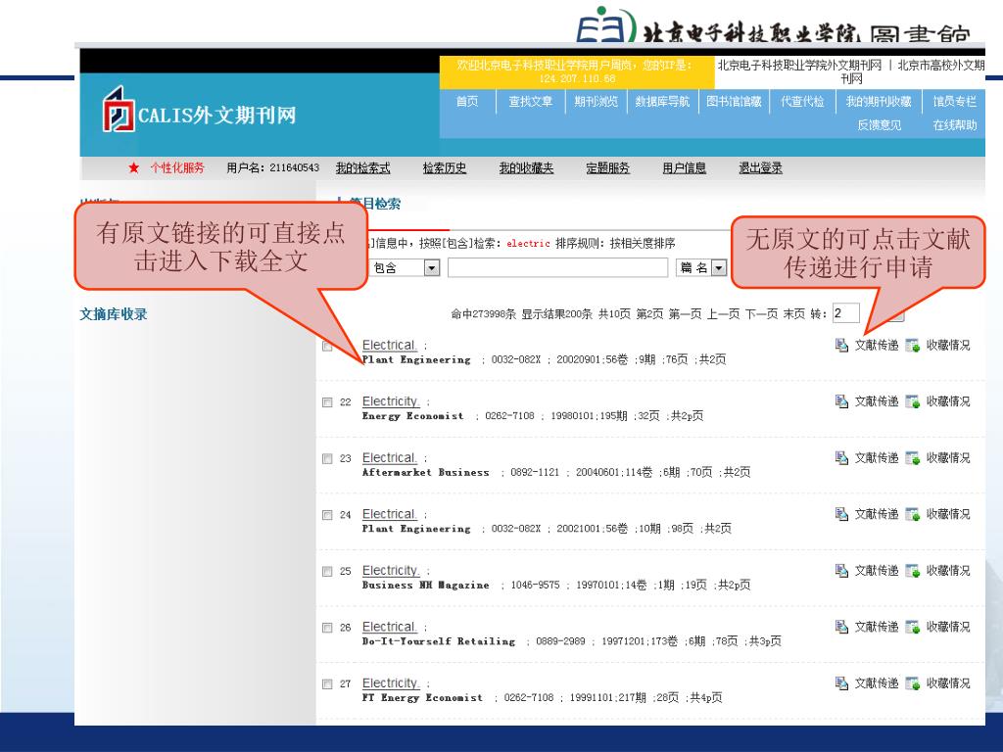Click 文献传递 icon for result 26
Viewport: 1003px width, 752px height.
click(x=841, y=627)
